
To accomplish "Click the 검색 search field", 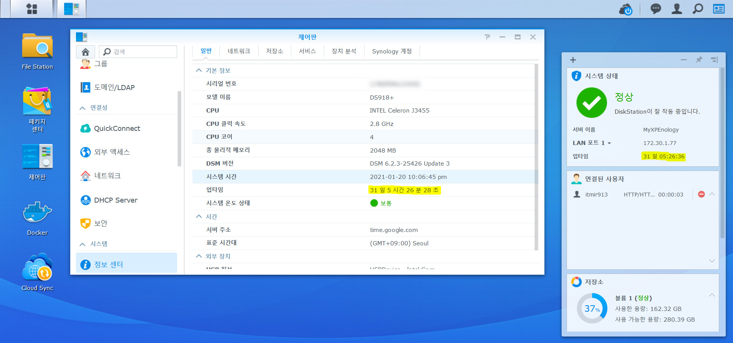I will [x=138, y=52].
